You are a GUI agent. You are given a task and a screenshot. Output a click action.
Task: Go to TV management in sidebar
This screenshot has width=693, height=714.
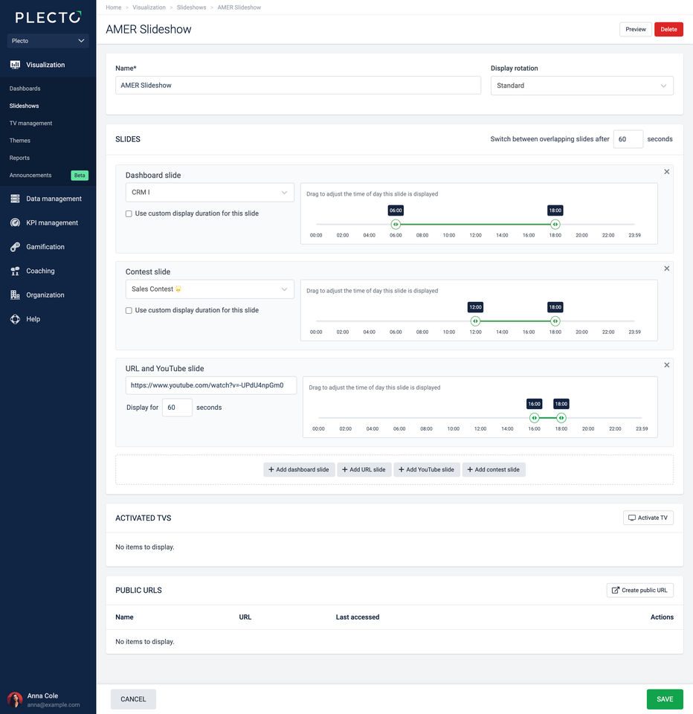click(x=30, y=123)
